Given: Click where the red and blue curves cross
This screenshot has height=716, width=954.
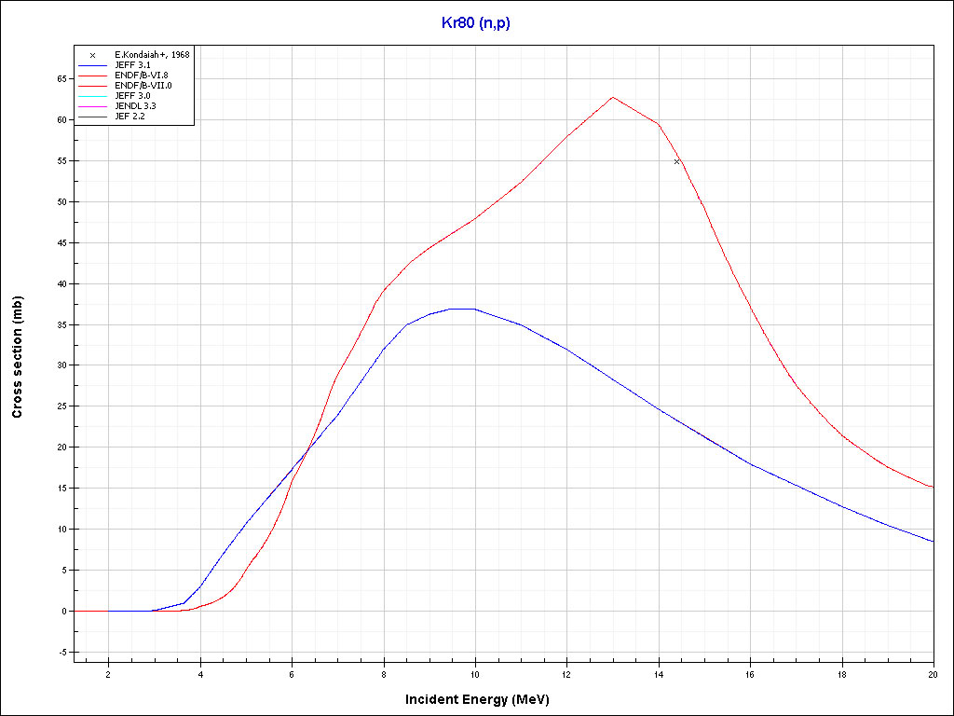Looking at the screenshot, I should pyautogui.click(x=307, y=447).
